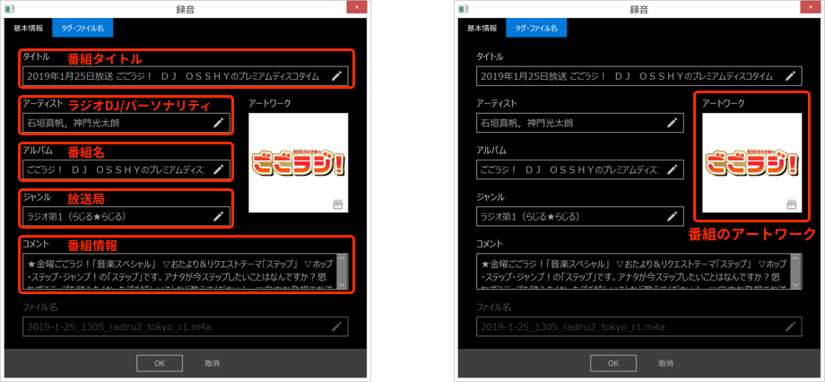Screen dimensions: 825x382
Task: Click OK button in left window
Action: coord(160,363)
